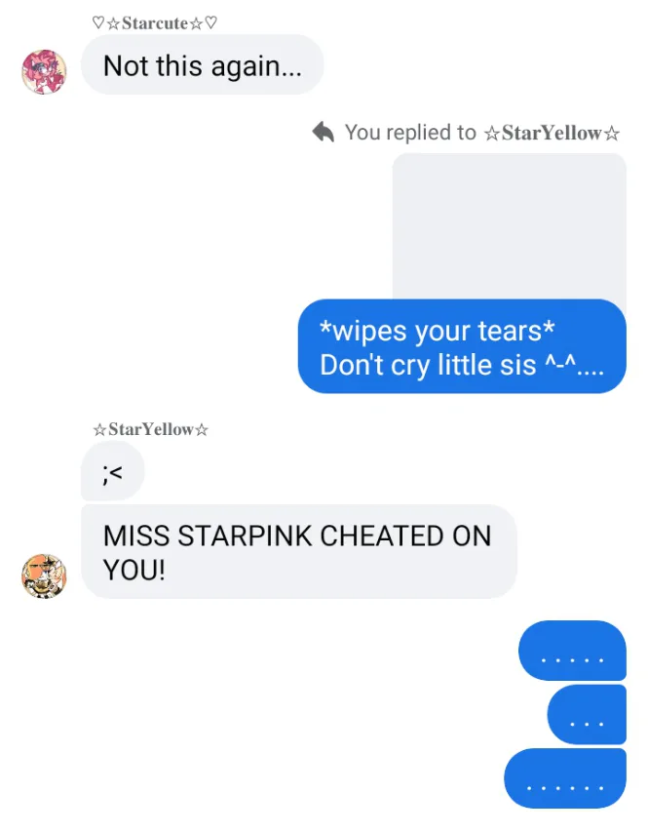The height and width of the screenshot is (833, 648).
Task: Open Starcute's pink profile avatar
Action: [x=45, y=72]
